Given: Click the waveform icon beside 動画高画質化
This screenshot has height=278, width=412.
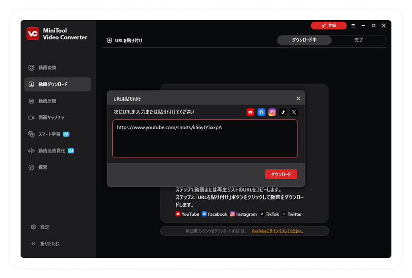Looking at the screenshot, I should coord(31,151).
